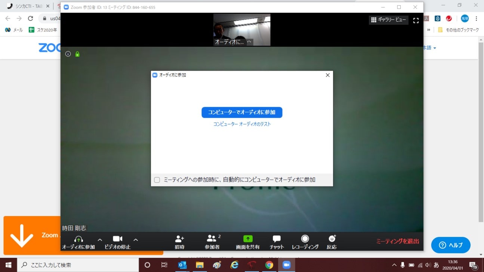Click the Test Computer Audio link

pos(242,124)
